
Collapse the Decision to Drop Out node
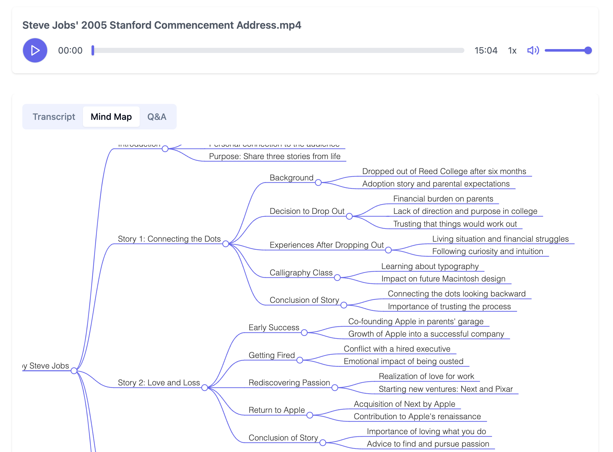pyautogui.click(x=349, y=216)
